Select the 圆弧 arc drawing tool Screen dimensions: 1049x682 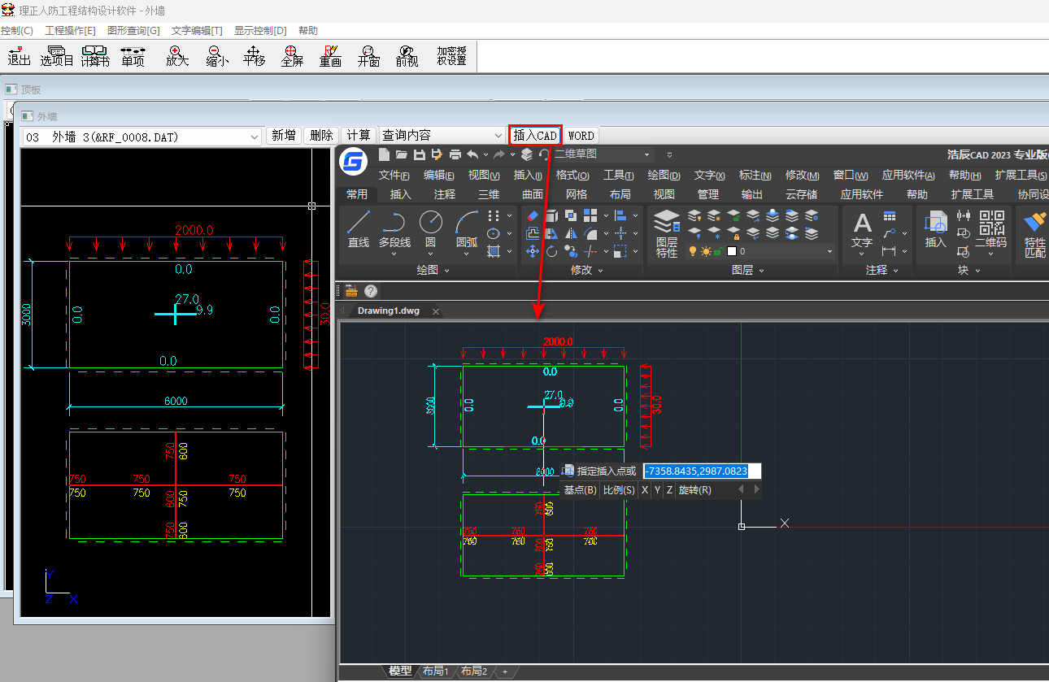tap(467, 228)
